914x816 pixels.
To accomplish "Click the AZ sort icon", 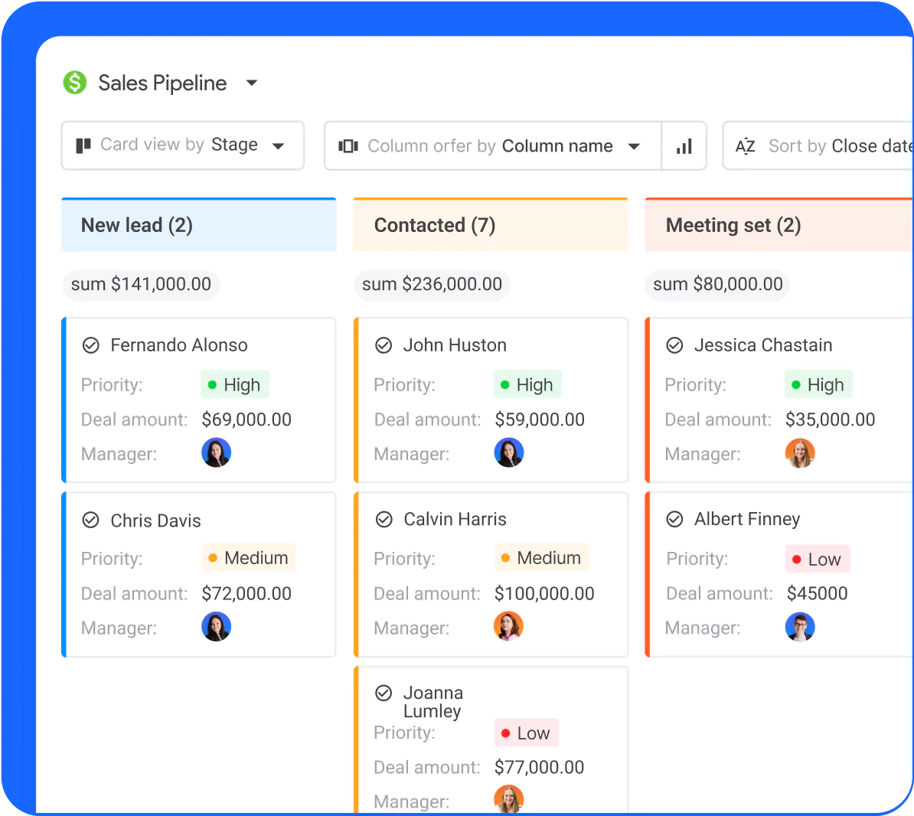I will [745, 146].
